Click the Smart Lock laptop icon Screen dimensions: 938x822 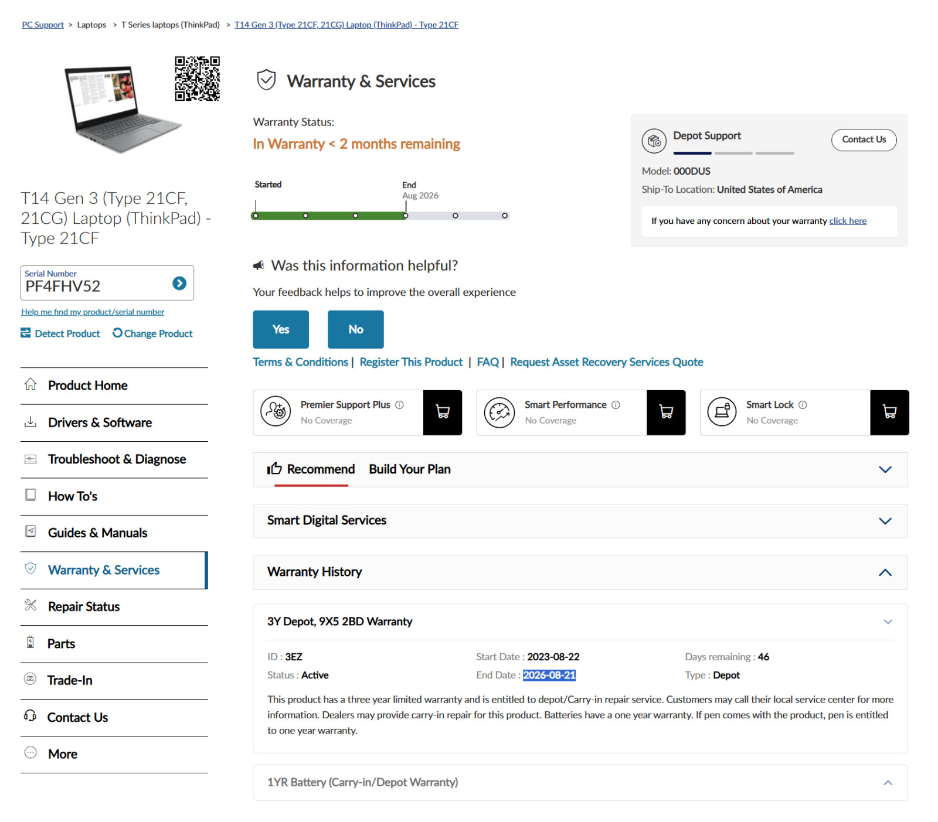coord(722,412)
